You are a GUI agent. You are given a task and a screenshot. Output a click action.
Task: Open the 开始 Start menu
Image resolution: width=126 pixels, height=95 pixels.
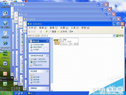tap(7, 93)
